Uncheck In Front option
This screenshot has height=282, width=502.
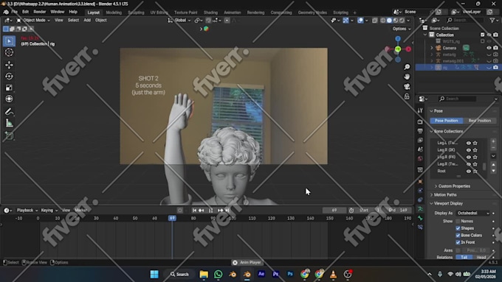pyautogui.click(x=458, y=242)
